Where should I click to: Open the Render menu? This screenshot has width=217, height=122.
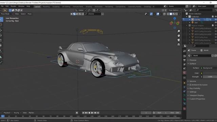[x=13, y=6]
